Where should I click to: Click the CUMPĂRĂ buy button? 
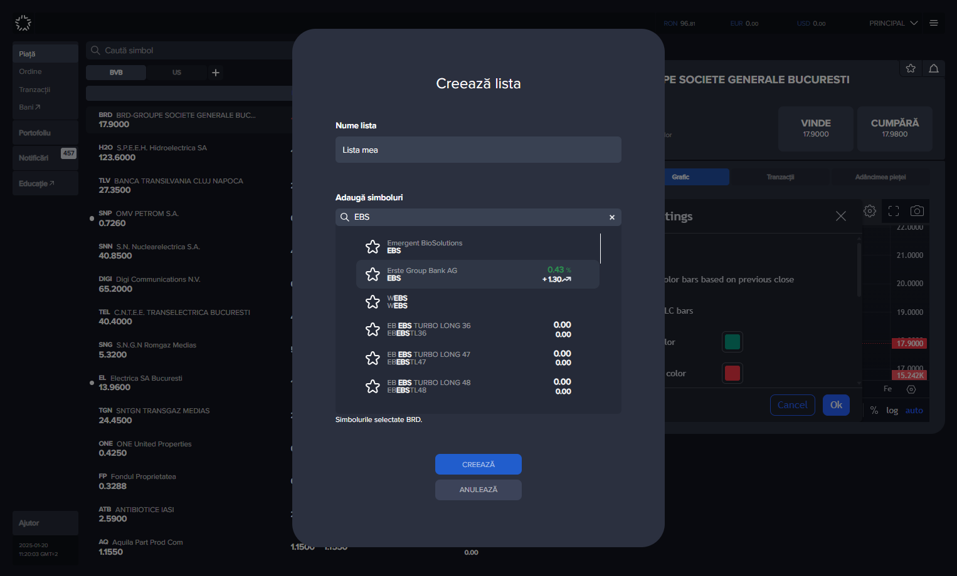pos(895,128)
